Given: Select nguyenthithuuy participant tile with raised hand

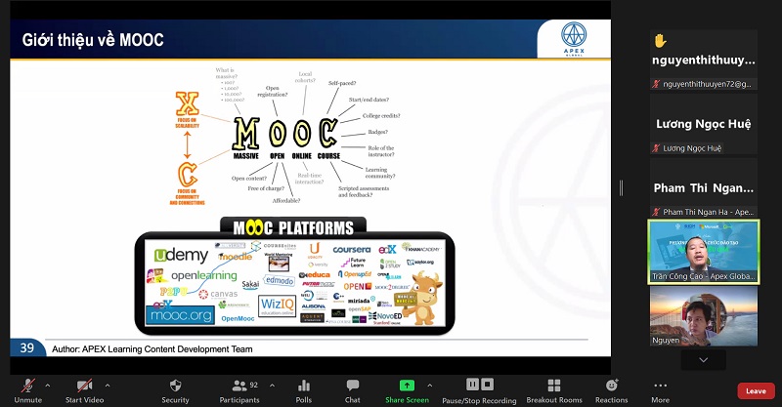Looking at the screenshot, I should point(704,60).
